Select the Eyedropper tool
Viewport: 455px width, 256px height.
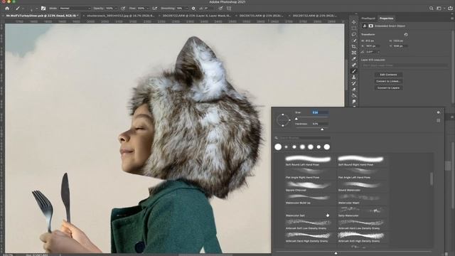[x=354, y=59]
